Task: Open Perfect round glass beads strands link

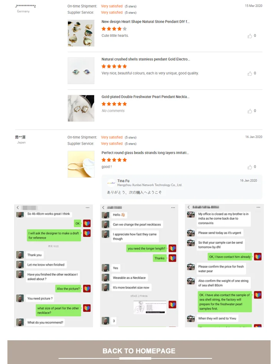Action: click(x=145, y=153)
